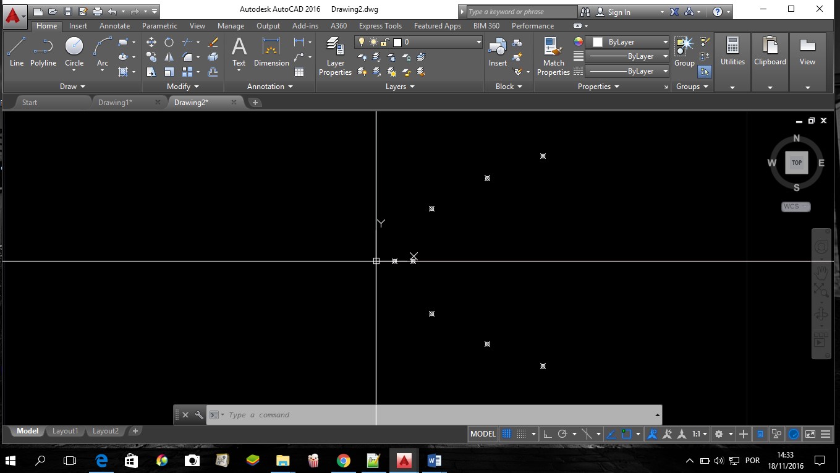Image resolution: width=840 pixels, height=473 pixels.
Task: Activate the Circle tool
Action: click(74, 52)
